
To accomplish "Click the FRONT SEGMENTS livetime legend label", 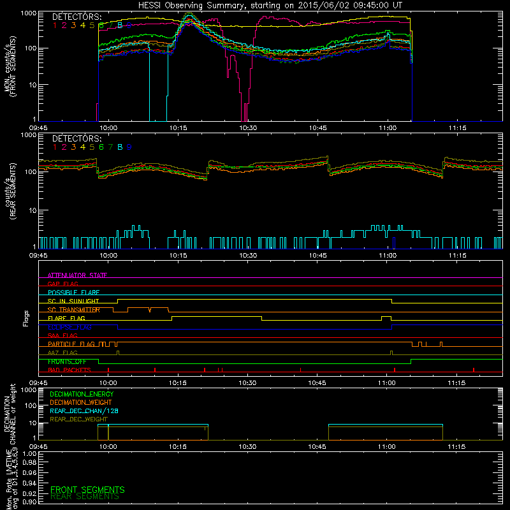I will (x=87, y=490).
